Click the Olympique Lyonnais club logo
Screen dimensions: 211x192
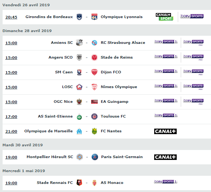(x=94, y=17)
